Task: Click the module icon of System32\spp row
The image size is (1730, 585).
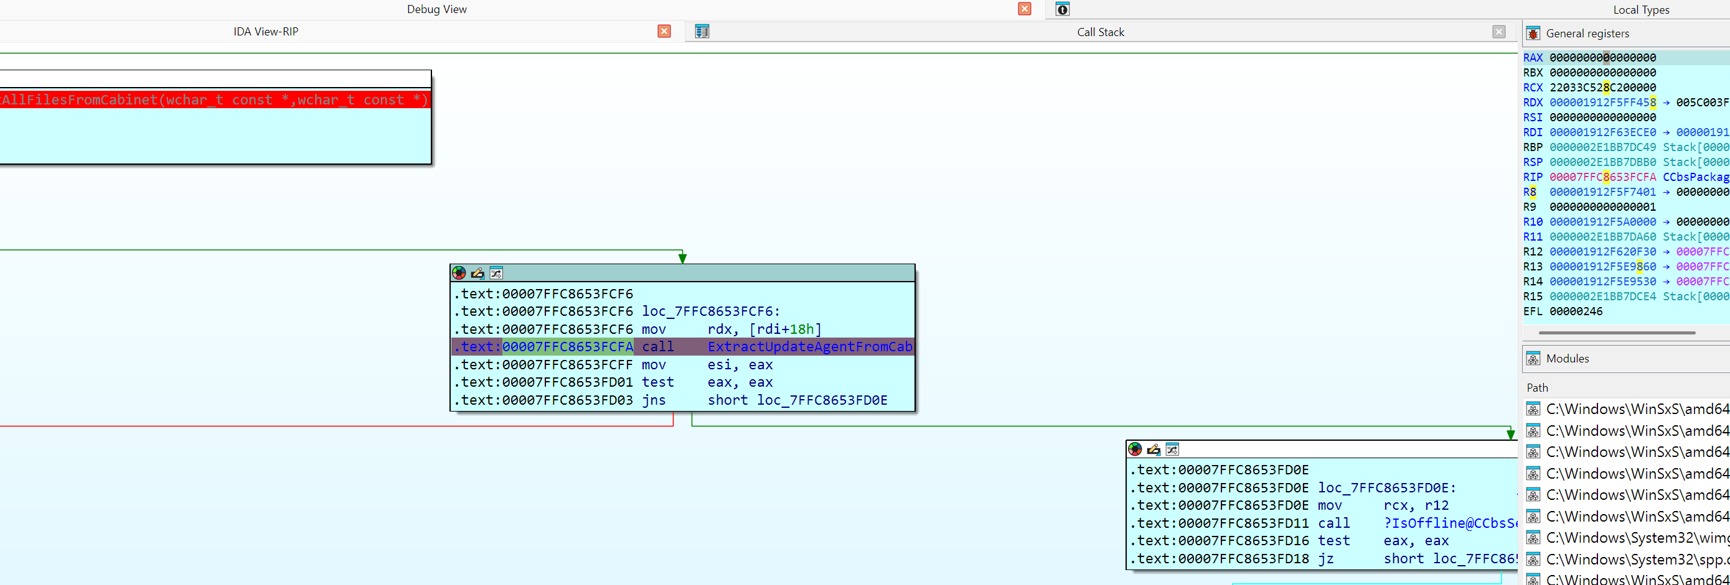Action: tap(1533, 560)
